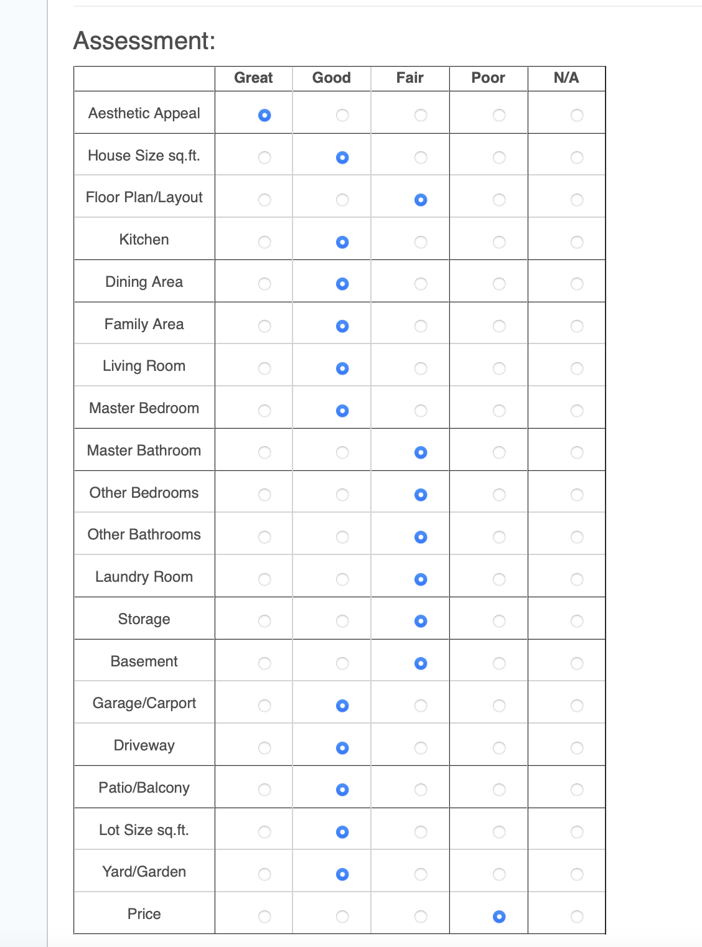
Task: Mark Storage as Good
Action: coord(342,621)
